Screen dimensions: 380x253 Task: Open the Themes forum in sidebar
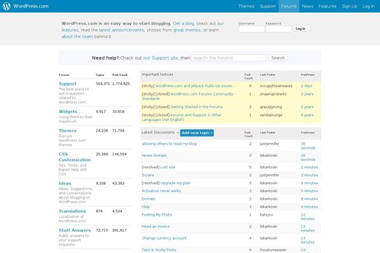click(x=67, y=131)
